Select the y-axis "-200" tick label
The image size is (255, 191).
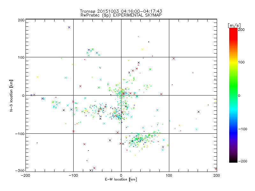pos(20,171)
